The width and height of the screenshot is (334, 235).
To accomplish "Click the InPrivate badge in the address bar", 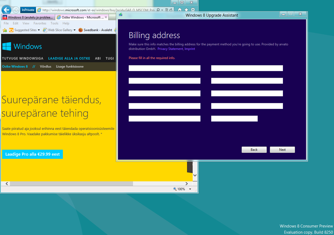I will point(28,10).
